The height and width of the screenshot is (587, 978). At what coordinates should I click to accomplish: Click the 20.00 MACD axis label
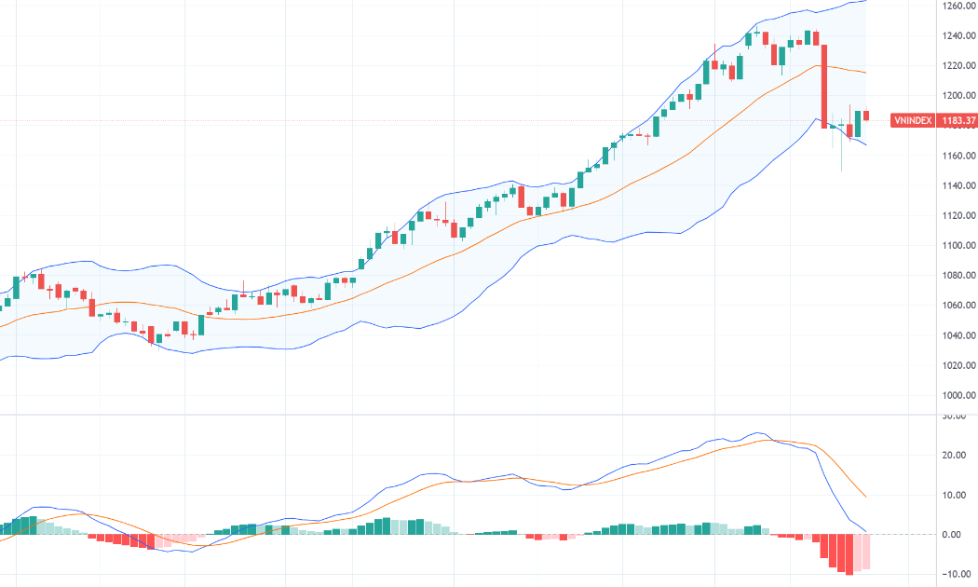click(x=954, y=455)
